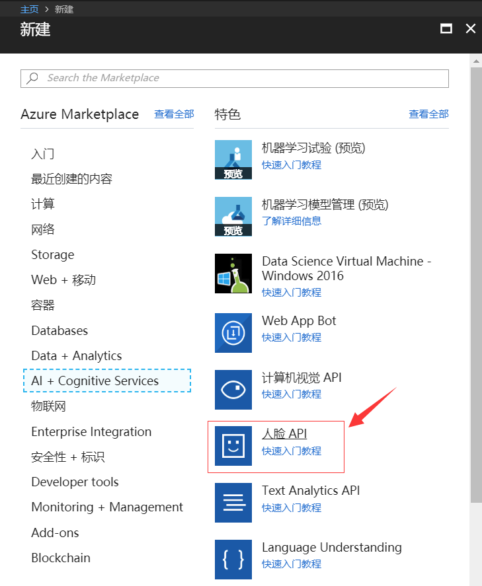Select Monitoring + Management category
This screenshot has height=586, width=482.
point(107,507)
